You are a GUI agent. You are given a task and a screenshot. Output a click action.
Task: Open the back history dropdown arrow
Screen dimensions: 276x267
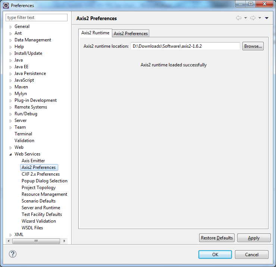coord(245,18)
